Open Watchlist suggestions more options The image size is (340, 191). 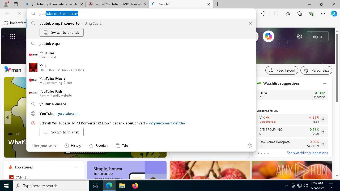(x=324, y=83)
